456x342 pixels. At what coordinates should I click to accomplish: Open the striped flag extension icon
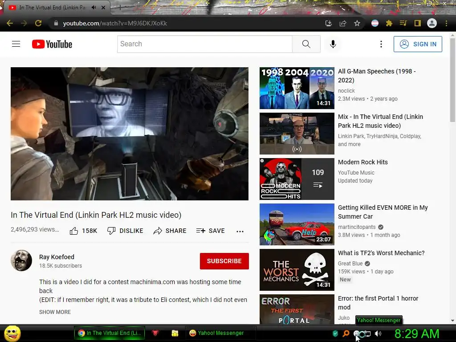(375, 23)
